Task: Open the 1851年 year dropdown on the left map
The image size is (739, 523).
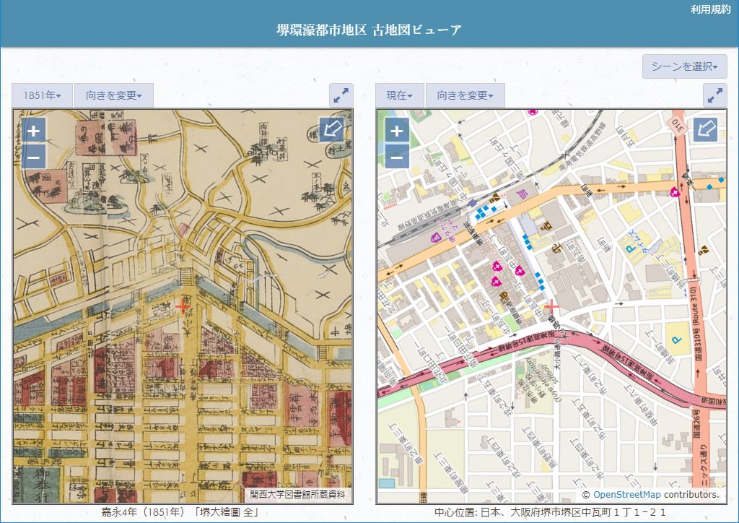Action: click(x=42, y=95)
